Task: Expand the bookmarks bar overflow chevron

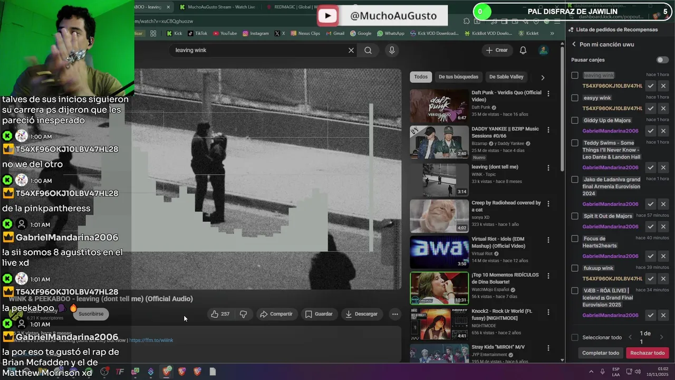Action: click(552, 33)
